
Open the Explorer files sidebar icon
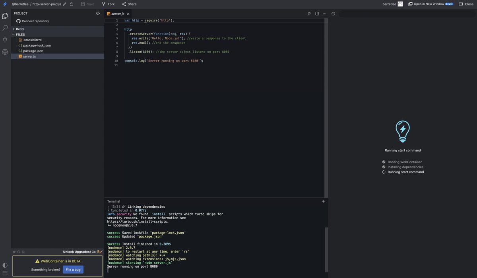click(x=5, y=16)
